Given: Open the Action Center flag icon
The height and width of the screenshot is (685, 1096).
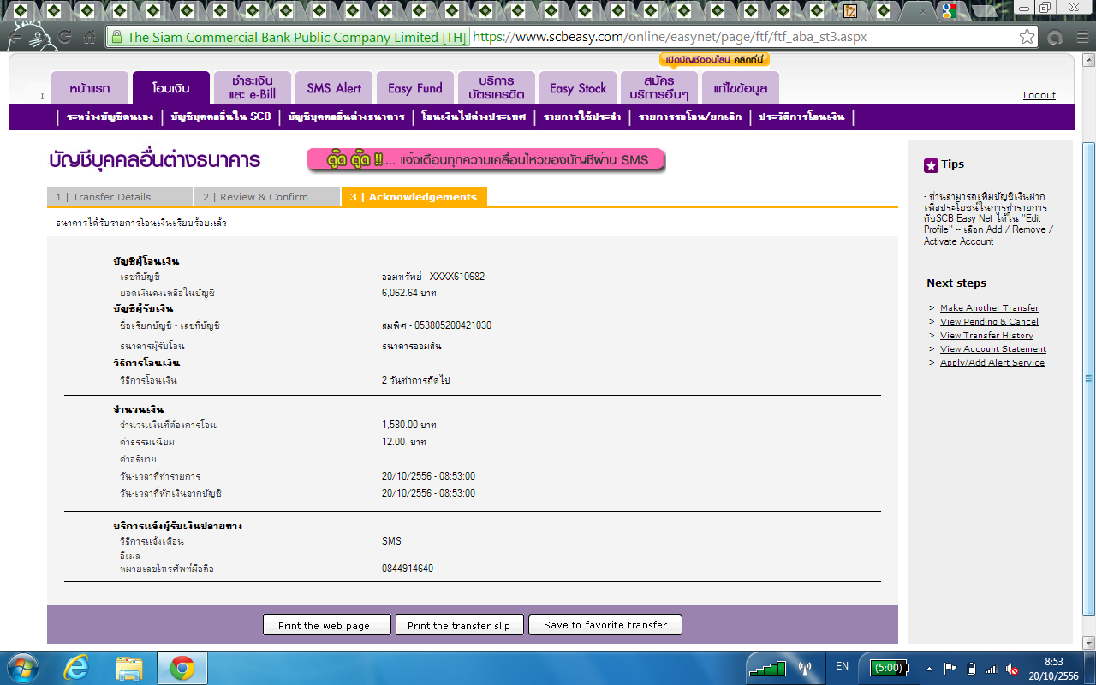Looking at the screenshot, I should 950,668.
